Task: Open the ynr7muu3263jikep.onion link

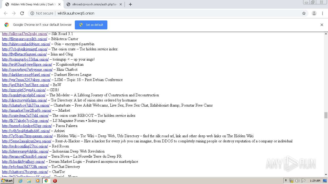Action: pyautogui.click(x=26, y=80)
